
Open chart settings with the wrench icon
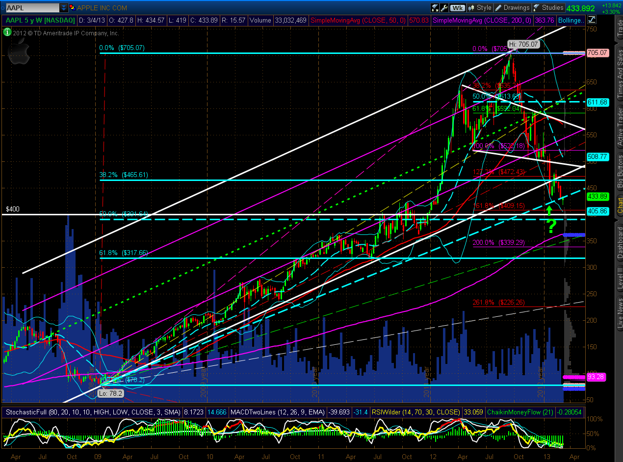pos(444,8)
